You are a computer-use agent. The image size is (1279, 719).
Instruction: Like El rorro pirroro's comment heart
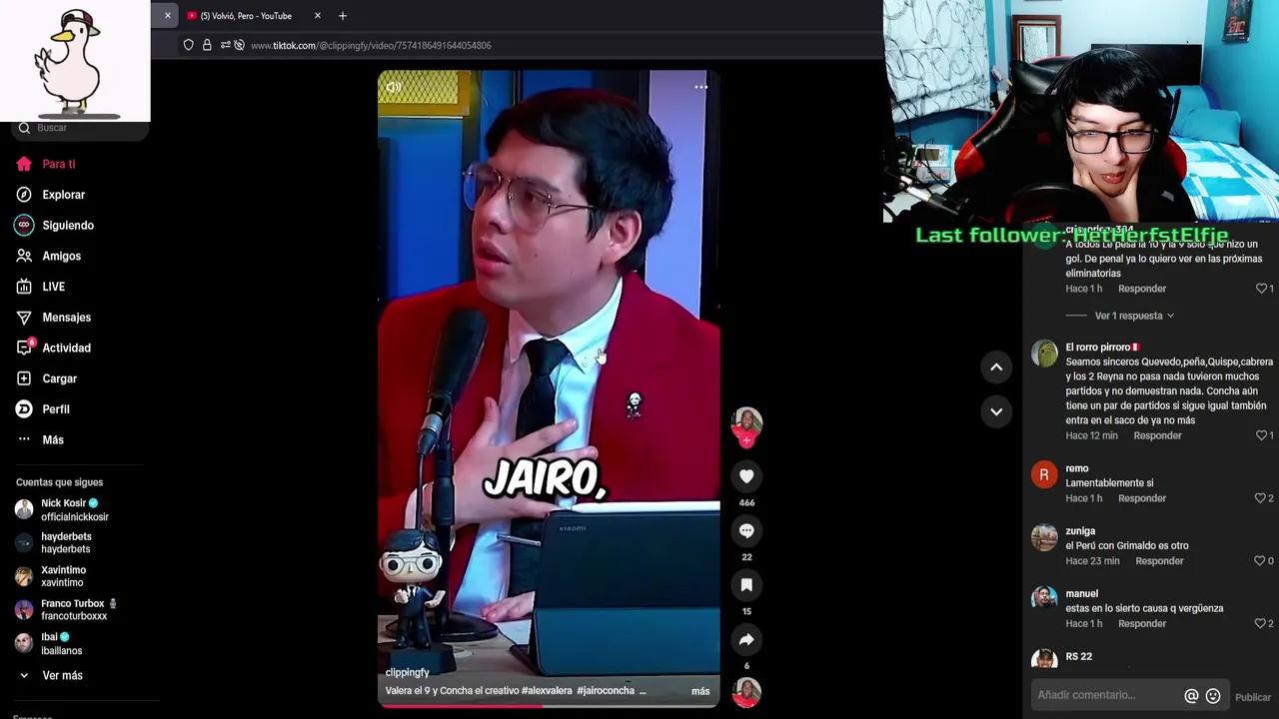pyautogui.click(x=1263, y=435)
